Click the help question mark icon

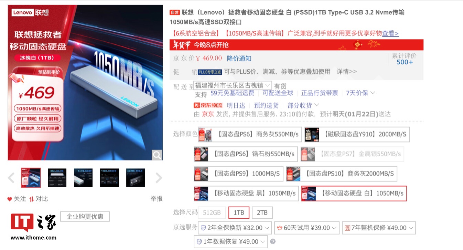273,241
